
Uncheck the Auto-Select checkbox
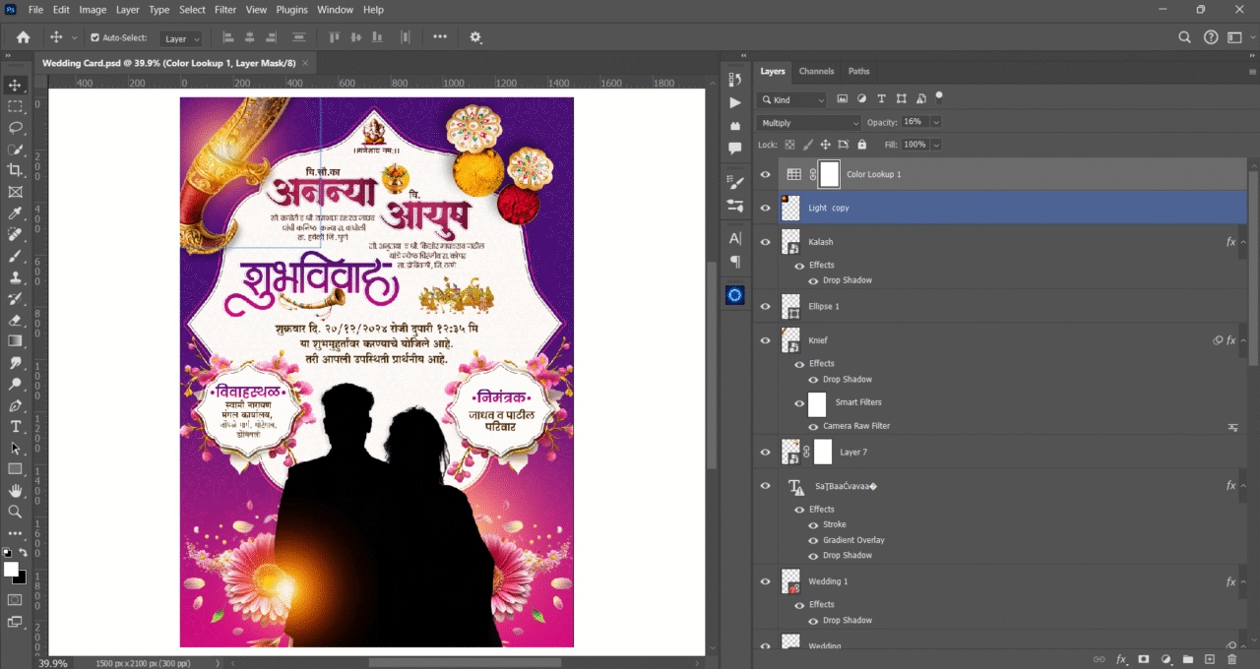click(x=94, y=37)
